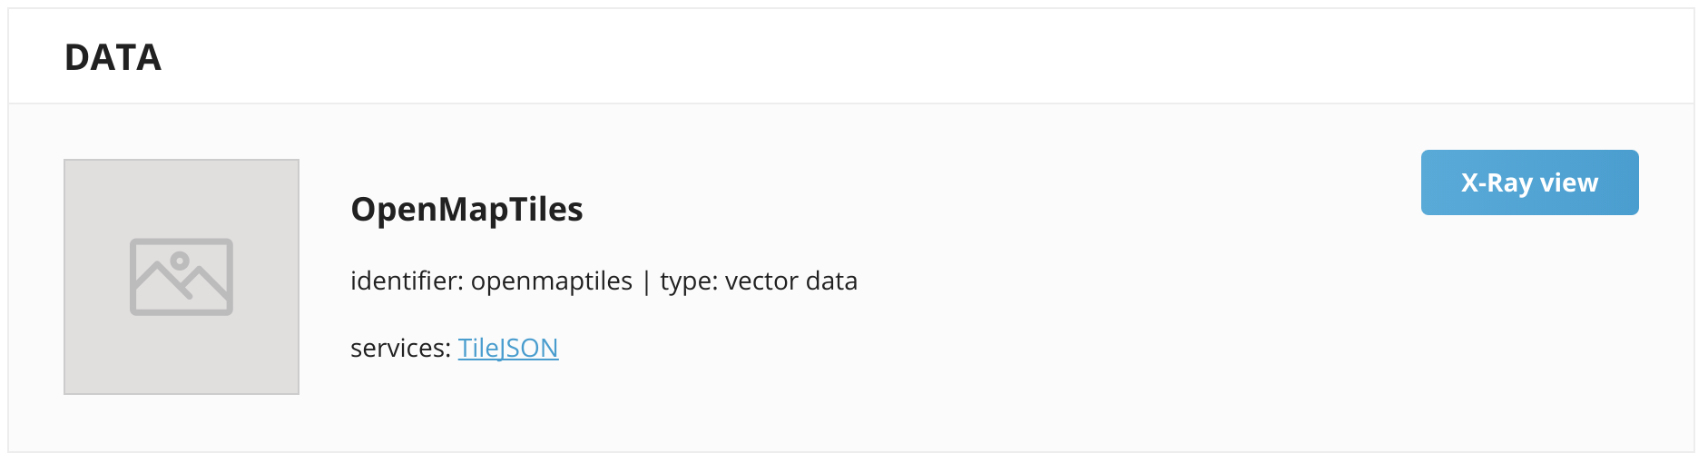Click the missing-image icon in the thumbnail

tap(182, 277)
